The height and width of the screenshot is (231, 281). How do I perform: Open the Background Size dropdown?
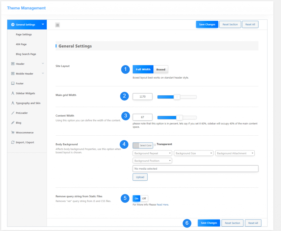pos(193,153)
